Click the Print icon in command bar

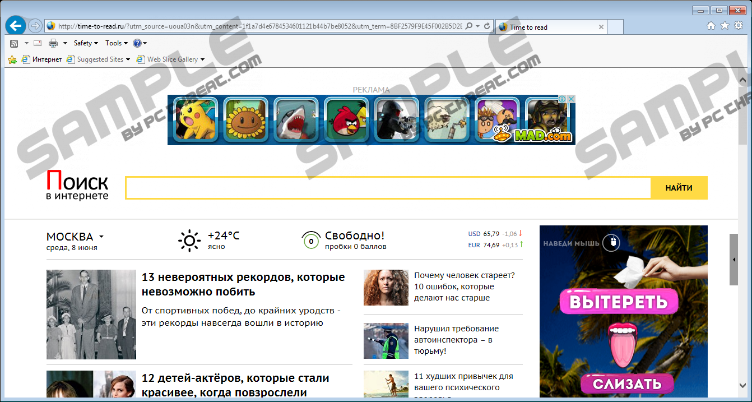pyautogui.click(x=53, y=43)
